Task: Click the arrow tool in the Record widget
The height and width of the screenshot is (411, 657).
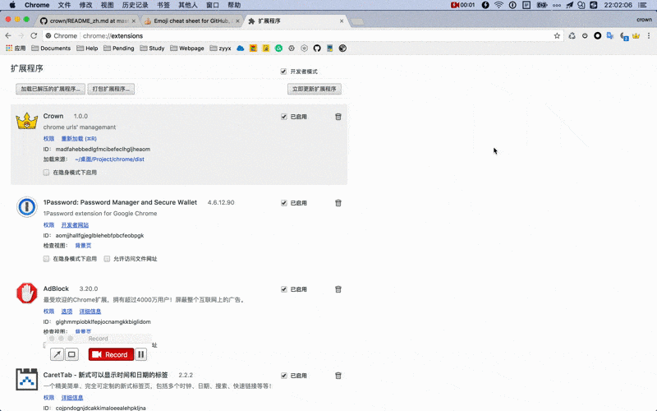Action: click(x=57, y=354)
